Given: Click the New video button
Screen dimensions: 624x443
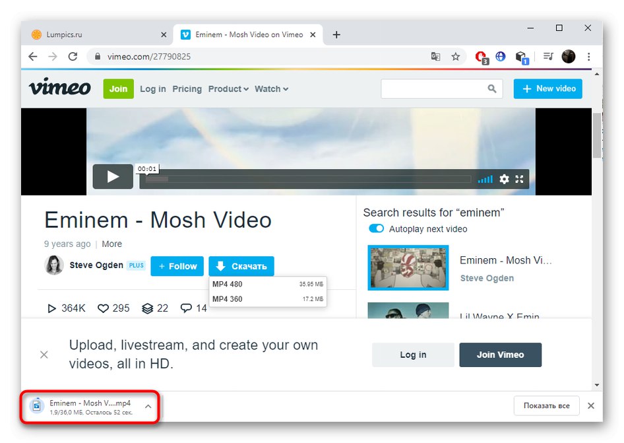Looking at the screenshot, I should [548, 88].
